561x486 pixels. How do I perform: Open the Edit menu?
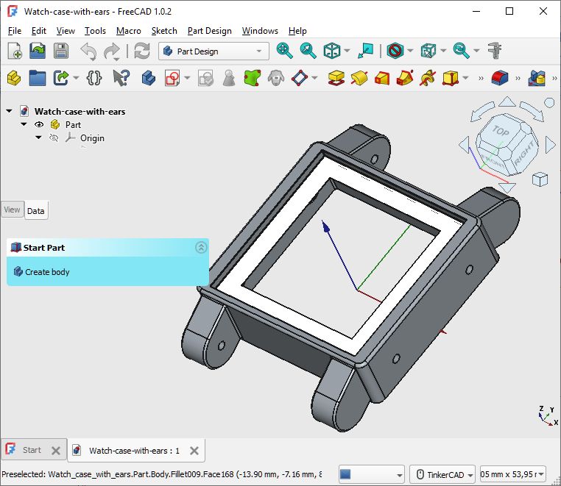[x=38, y=31]
